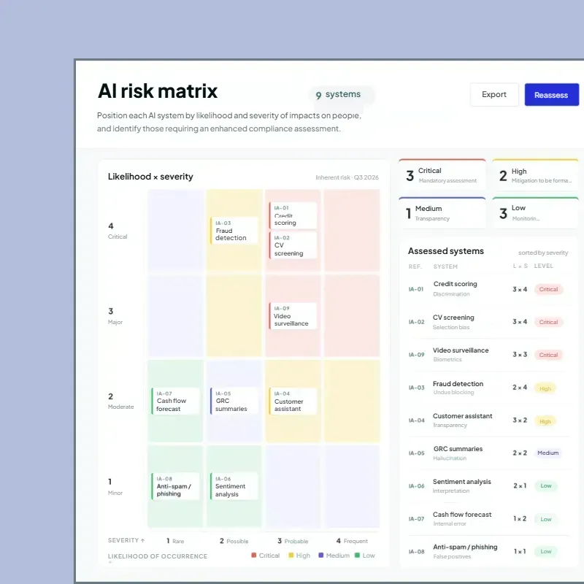Screen dimensions: 584x584
Task: Click the Reassess button
Action: (x=551, y=95)
